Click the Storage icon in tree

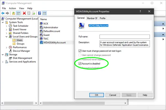pyautogui.click(x=7, y=54)
